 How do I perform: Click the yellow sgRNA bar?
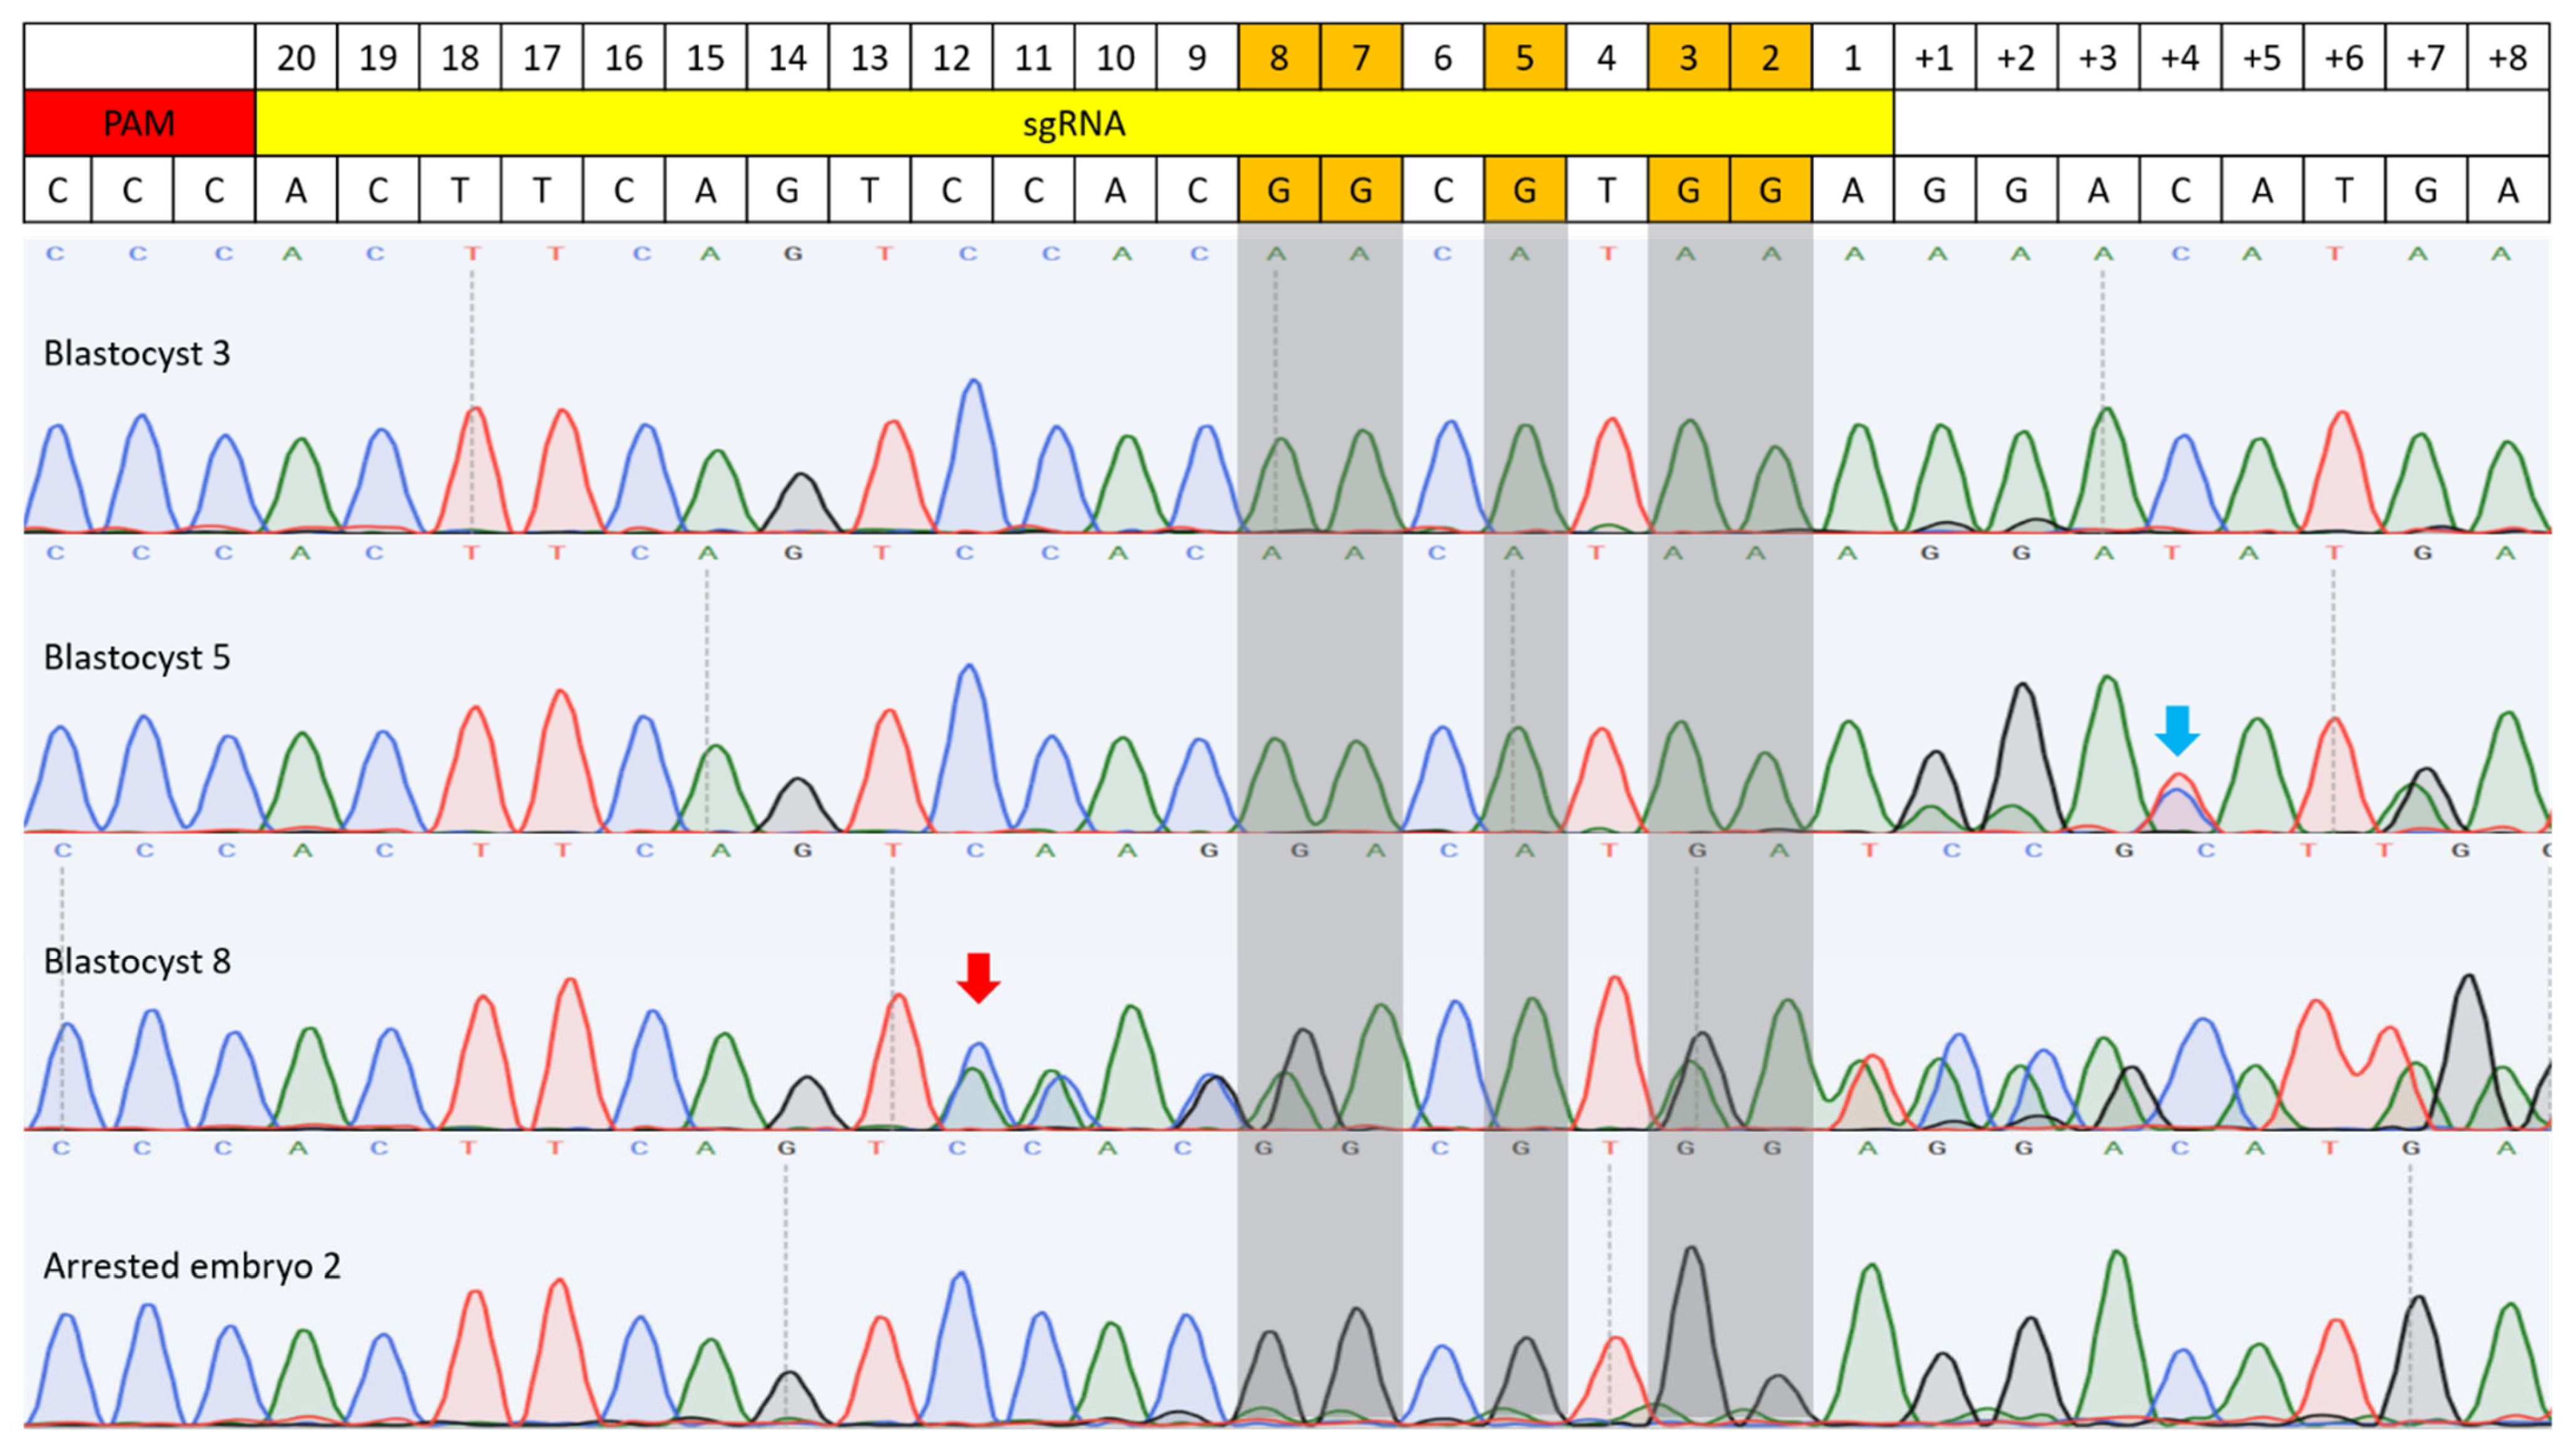(1074, 123)
